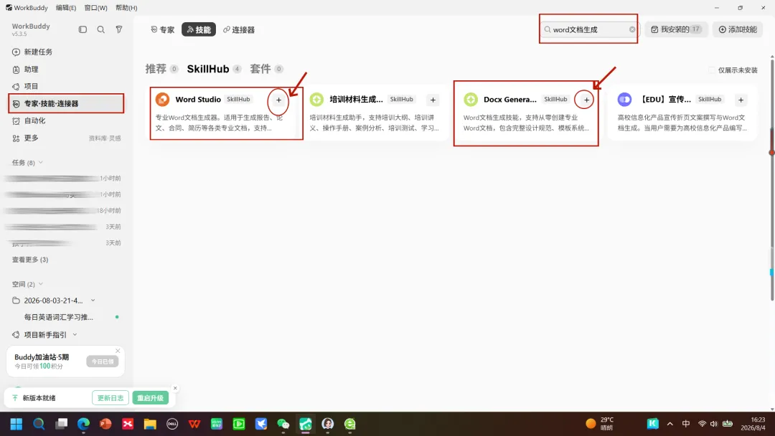Expand 项目新手指引 chevron

[x=75, y=335]
